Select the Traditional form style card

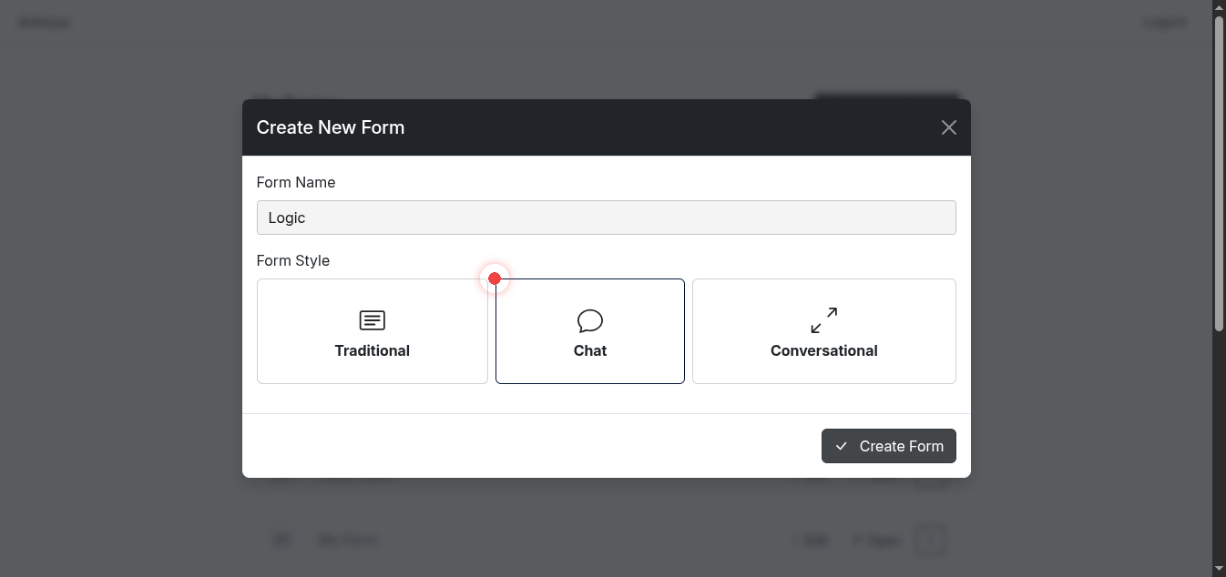click(x=372, y=331)
